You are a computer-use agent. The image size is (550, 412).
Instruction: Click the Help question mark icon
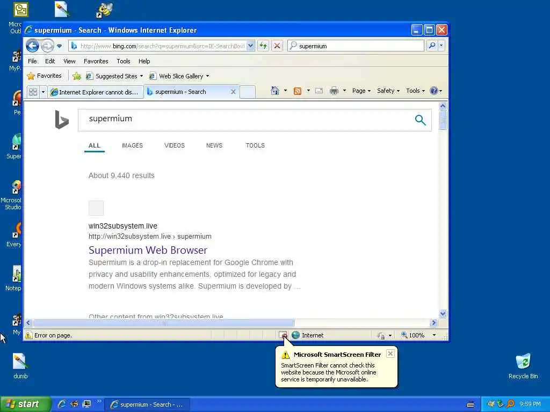pyautogui.click(x=434, y=91)
